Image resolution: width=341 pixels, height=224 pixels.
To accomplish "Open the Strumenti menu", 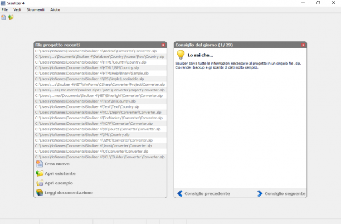I will pos(36,10).
